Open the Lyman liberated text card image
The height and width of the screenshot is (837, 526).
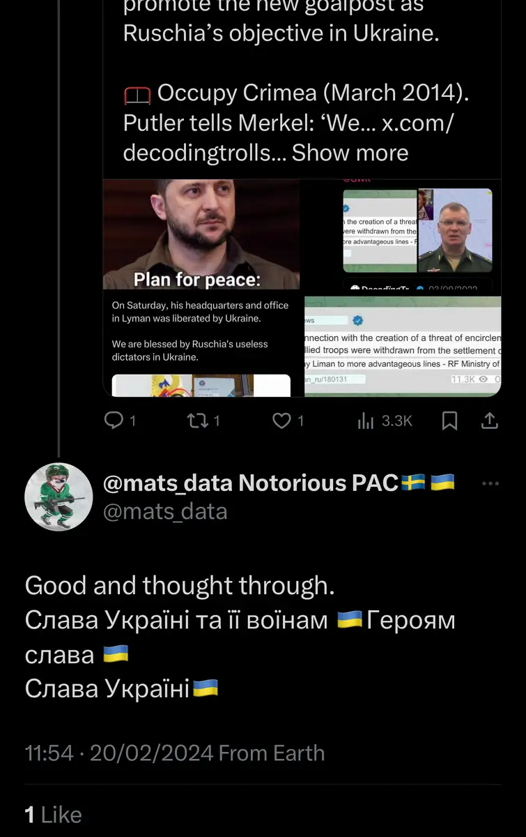(x=201, y=331)
